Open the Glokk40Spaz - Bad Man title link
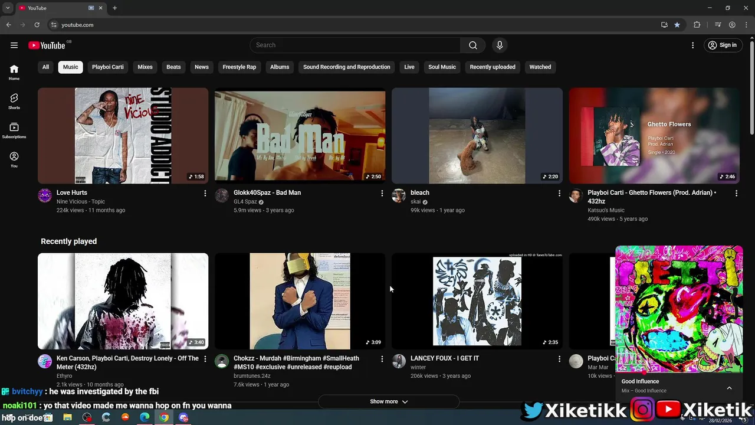755x425 pixels. [267, 193]
